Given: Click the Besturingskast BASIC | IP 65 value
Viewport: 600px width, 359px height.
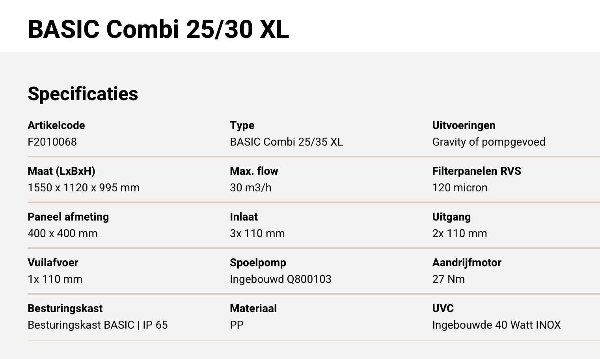Looking at the screenshot, I should tap(97, 325).
